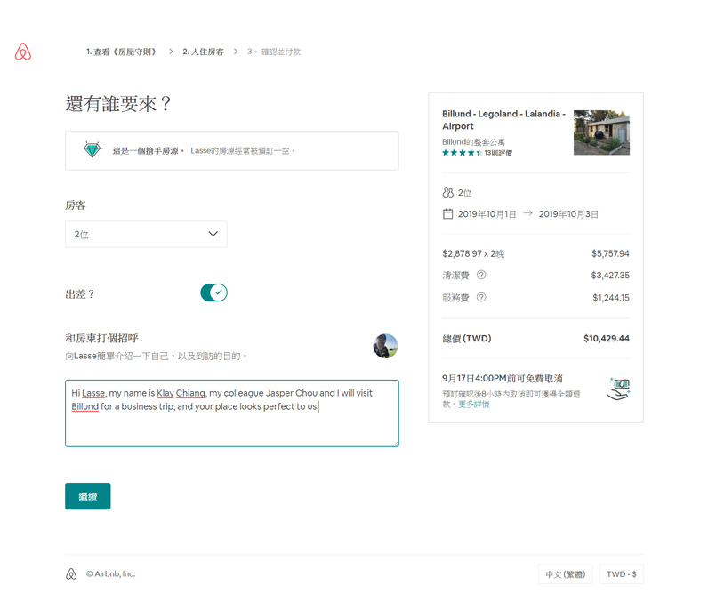Open the listing photo thumbnail
The height and width of the screenshot is (593, 708).
tap(601, 132)
